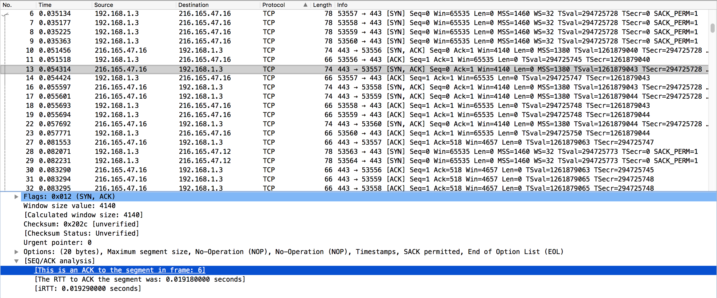Sort by the Source column header
The image size is (717, 298).
tap(104, 5)
